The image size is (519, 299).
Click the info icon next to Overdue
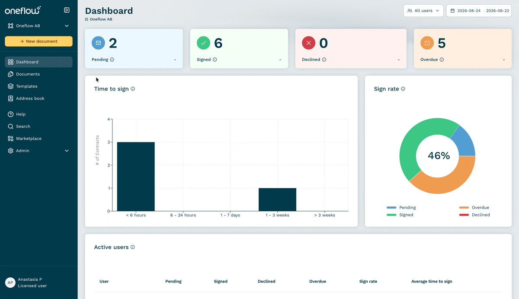coord(442,60)
